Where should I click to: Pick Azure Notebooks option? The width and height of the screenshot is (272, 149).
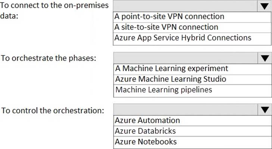click(193, 142)
